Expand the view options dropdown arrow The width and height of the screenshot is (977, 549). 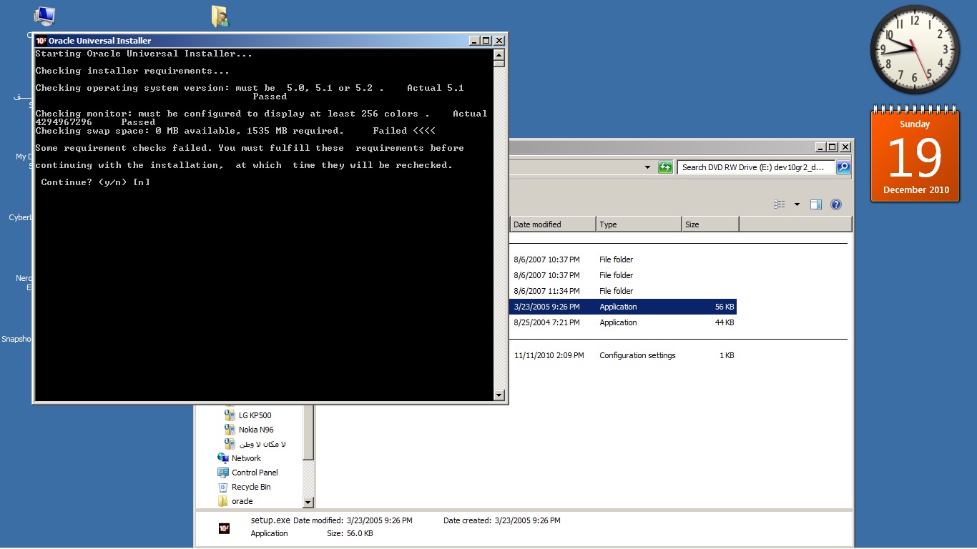point(797,204)
